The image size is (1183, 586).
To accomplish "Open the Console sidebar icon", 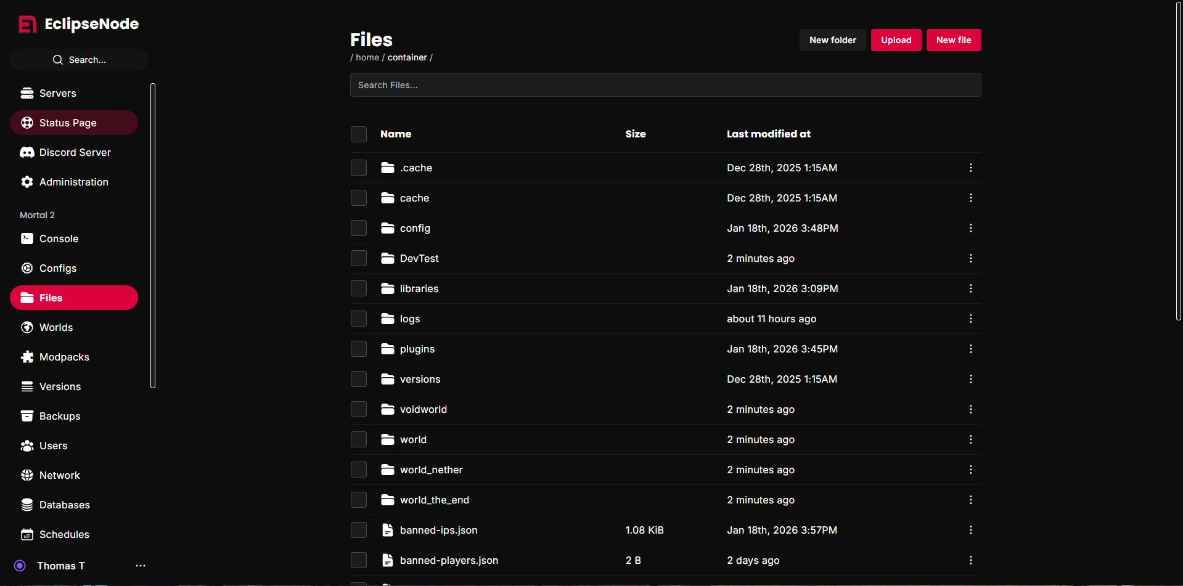I will [x=27, y=238].
